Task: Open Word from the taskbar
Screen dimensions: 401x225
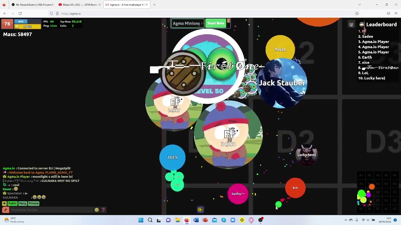Action: point(196,220)
